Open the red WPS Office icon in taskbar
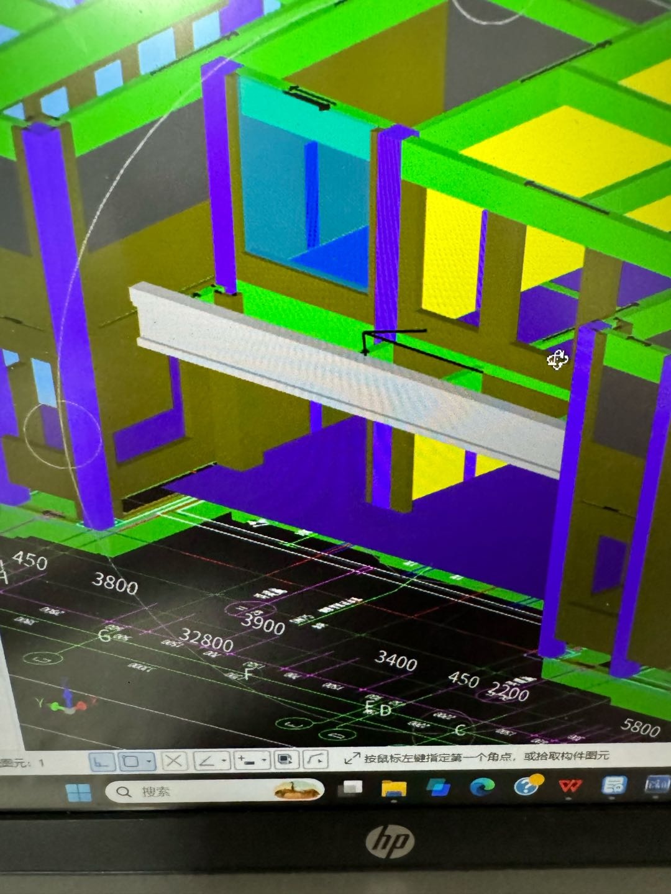The width and height of the screenshot is (671, 894). coord(570,785)
